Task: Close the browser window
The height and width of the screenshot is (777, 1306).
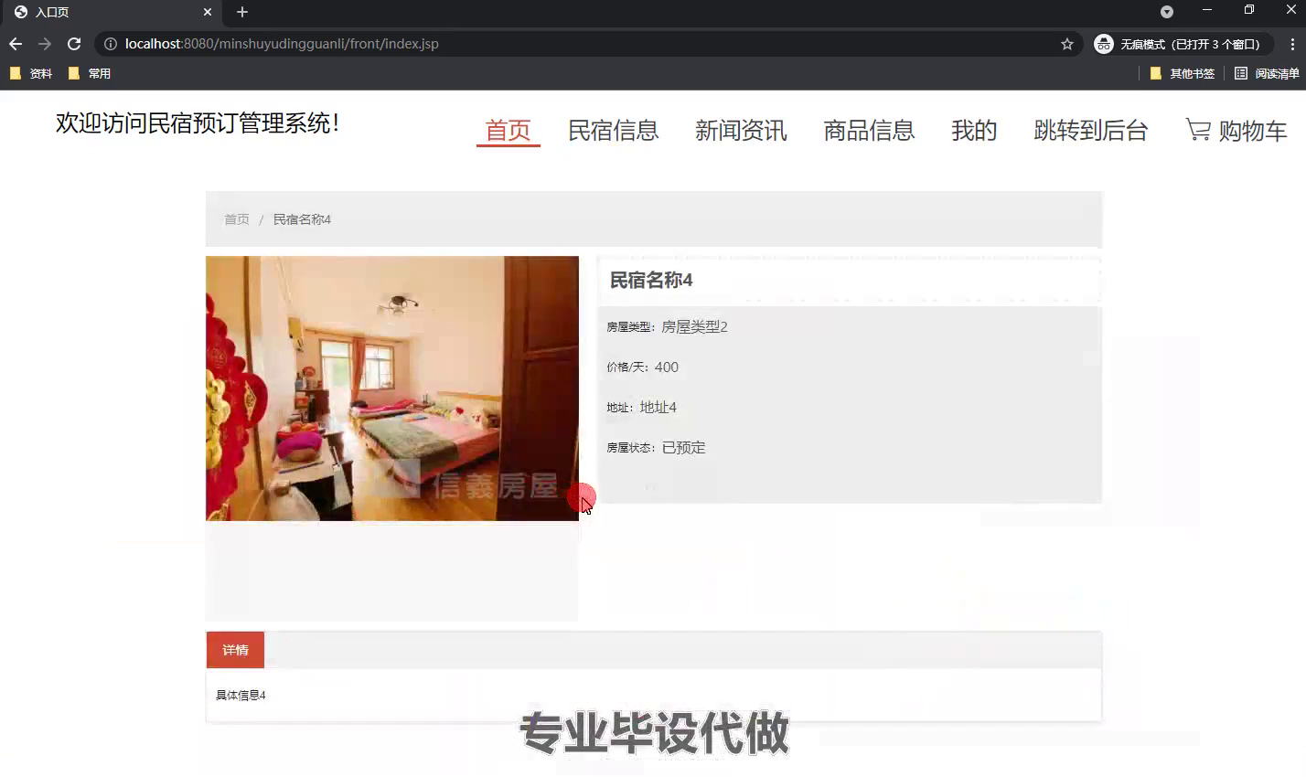Action: click(x=1290, y=10)
